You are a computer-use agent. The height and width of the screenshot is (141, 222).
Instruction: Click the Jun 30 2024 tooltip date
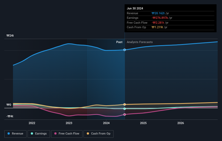[135, 8]
